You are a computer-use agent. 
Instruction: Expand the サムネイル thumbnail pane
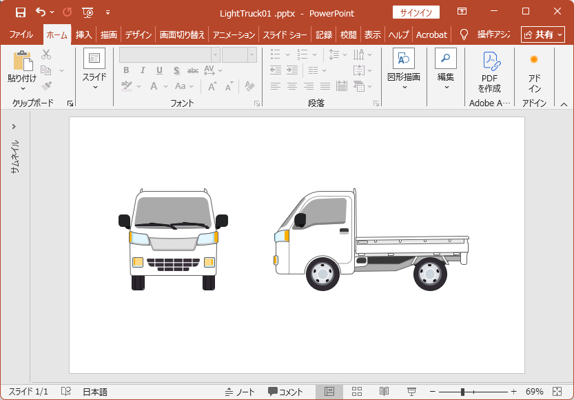click(14, 126)
